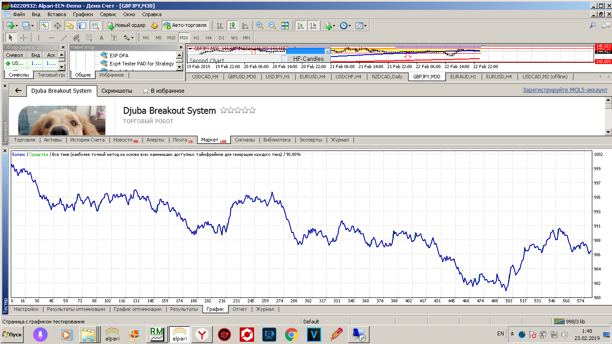This screenshot has width=612, height=344.
Task: Toggle Авто-торговля auto-trading on or off
Action: tap(185, 26)
